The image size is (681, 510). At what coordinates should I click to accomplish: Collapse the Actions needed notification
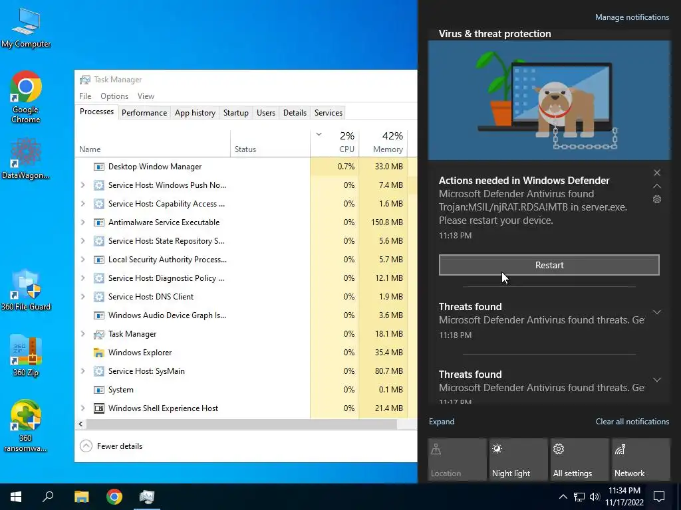click(657, 186)
